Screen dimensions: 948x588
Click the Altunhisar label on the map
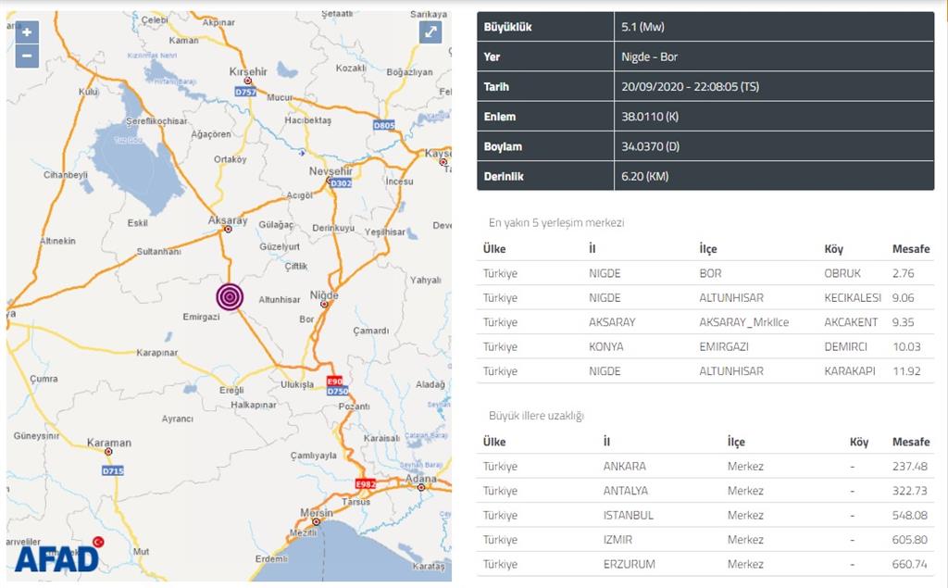point(280,299)
